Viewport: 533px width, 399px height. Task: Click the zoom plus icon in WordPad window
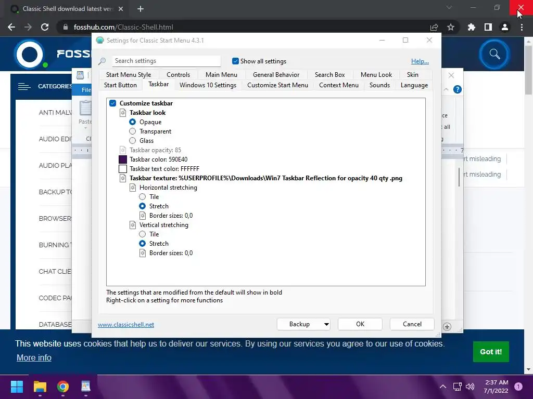pos(447,327)
